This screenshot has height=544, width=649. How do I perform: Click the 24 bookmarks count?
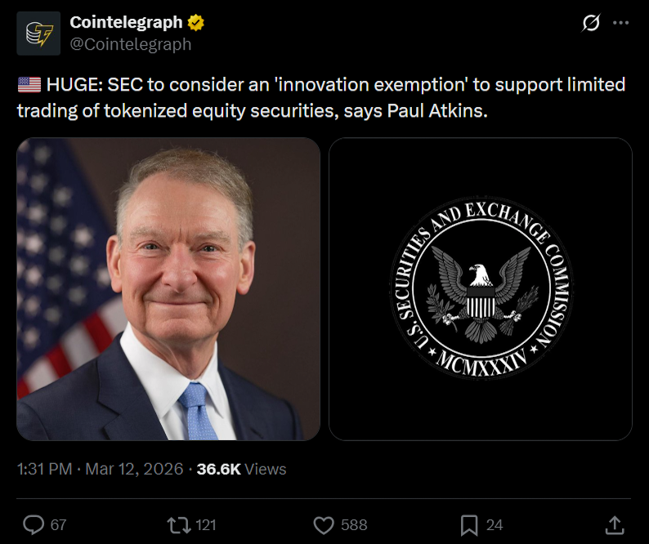[x=495, y=525]
